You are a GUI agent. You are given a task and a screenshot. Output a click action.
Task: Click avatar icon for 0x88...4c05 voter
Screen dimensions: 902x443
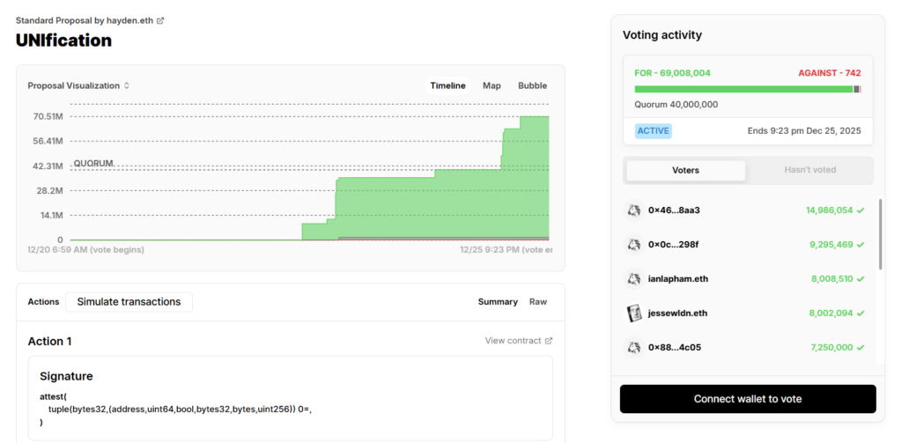(x=633, y=347)
